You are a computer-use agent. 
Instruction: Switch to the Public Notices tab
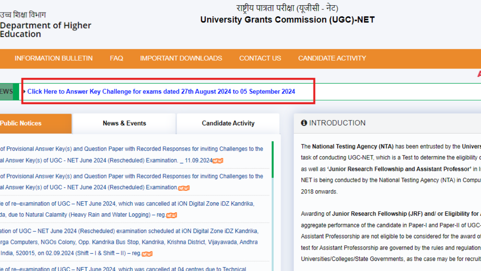[x=35, y=123]
